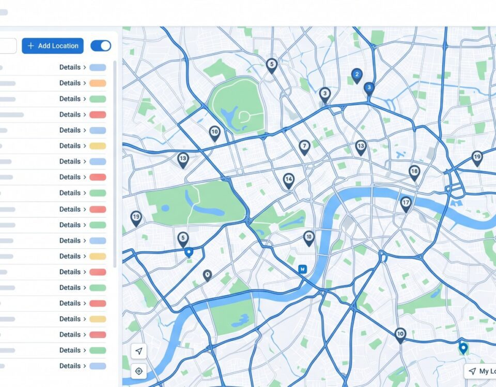Click the search field left of Add Location
Viewport: 496px width, 387px height.
point(8,46)
